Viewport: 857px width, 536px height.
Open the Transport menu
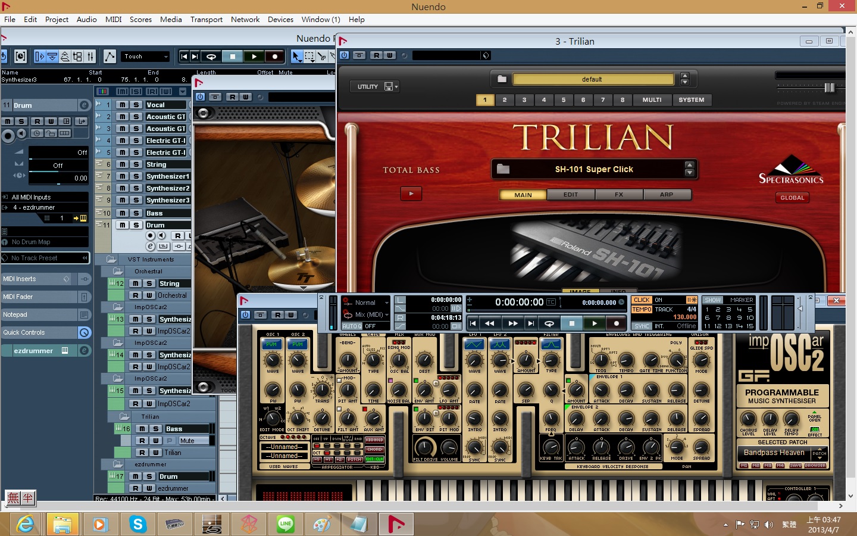click(x=207, y=19)
